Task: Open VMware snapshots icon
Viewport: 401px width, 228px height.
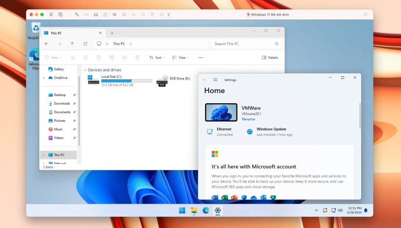Action: tap(60, 15)
